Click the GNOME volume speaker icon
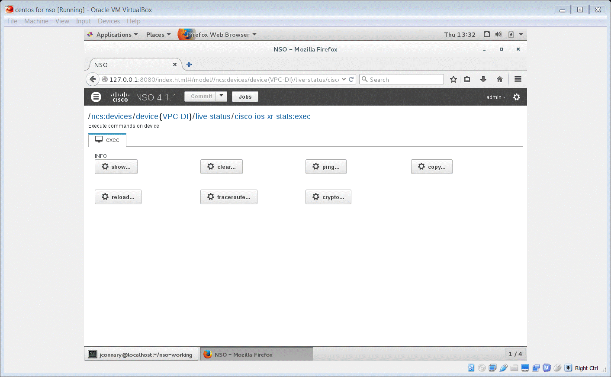Viewport: 611px width, 377px height. pyautogui.click(x=498, y=34)
